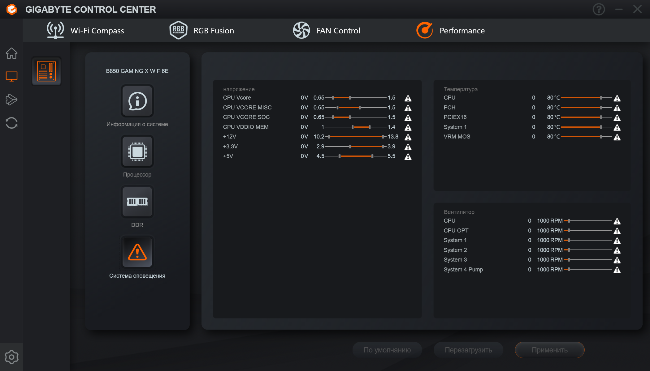The image size is (650, 371).
Task: Toggle PCH temperature alert triangle
Action: tap(617, 108)
